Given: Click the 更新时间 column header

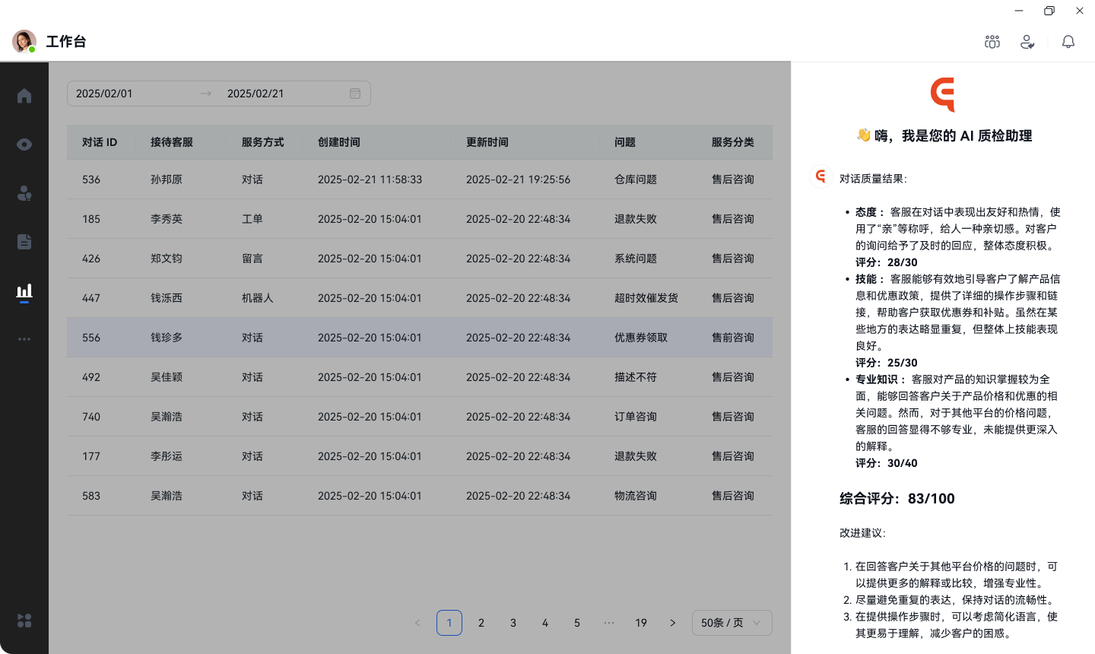Looking at the screenshot, I should coord(487,142).
